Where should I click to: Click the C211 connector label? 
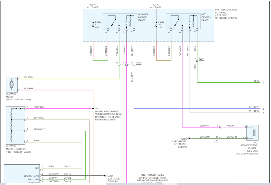click(202, 59)
